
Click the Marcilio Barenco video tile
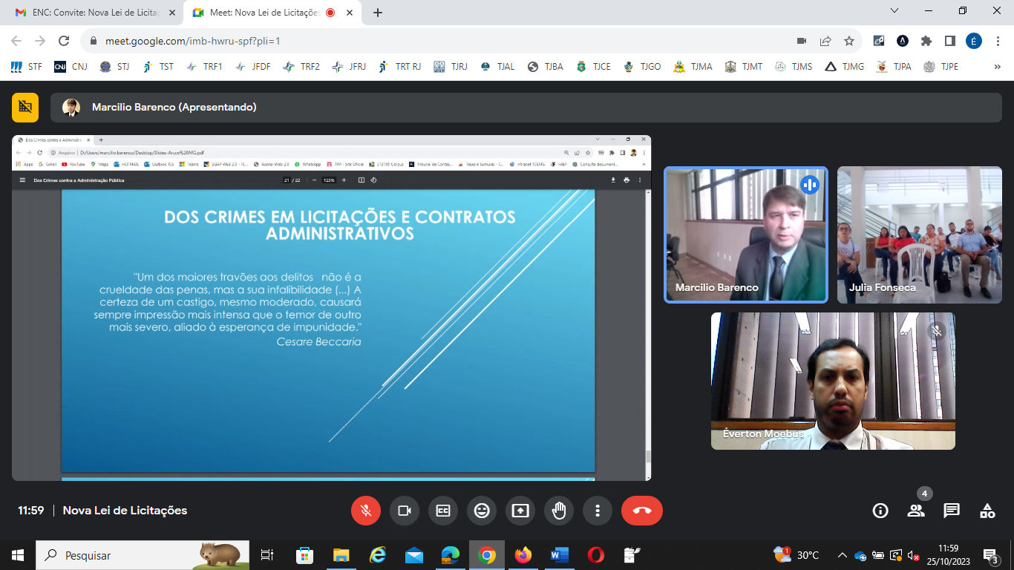click(745, 235)
